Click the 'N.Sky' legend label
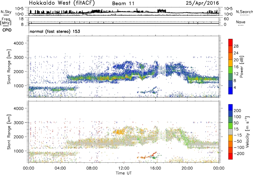This screenshot has height=175, width=253. (x=6, y=12)
